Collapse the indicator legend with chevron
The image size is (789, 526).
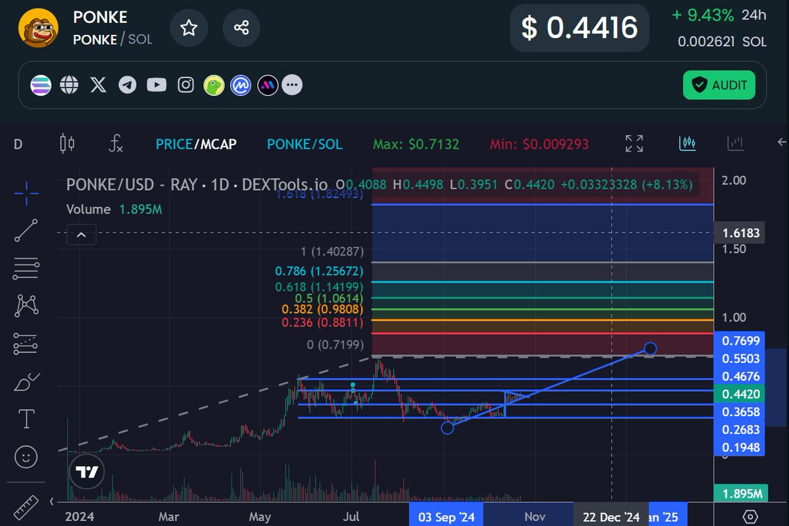[81, 234]
